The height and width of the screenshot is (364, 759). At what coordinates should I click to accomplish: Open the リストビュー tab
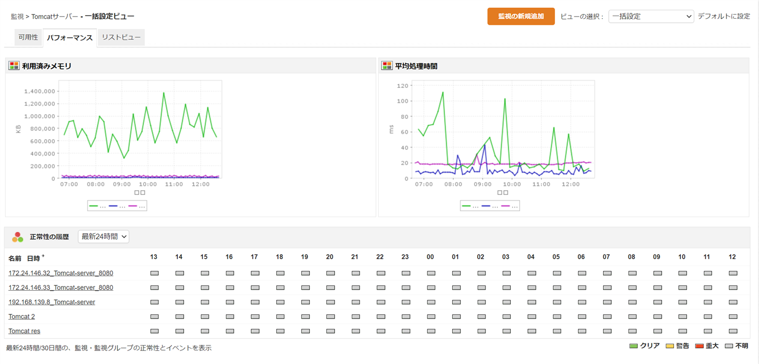121,37
